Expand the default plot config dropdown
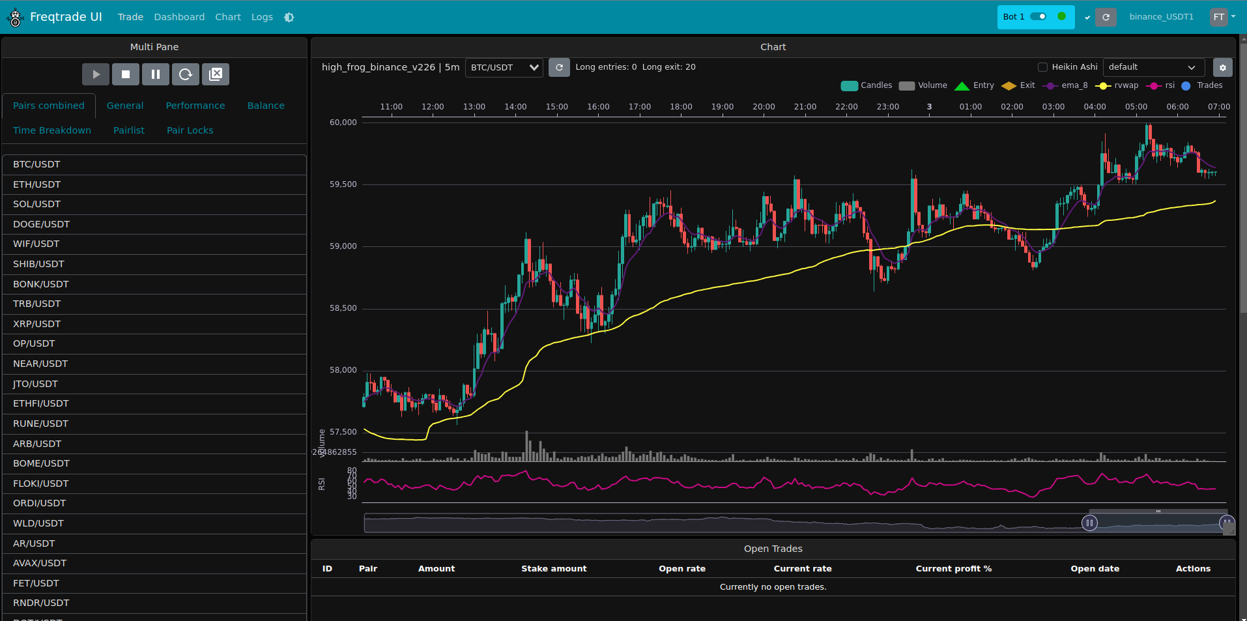Viewport: 1247px width, 621px height. [x=1153, y=68]
